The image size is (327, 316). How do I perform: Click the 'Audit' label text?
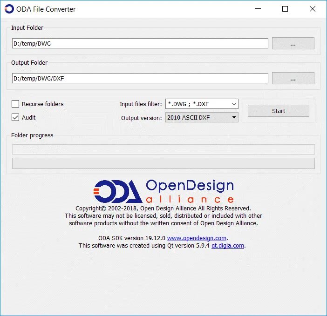tap(29, 117)
